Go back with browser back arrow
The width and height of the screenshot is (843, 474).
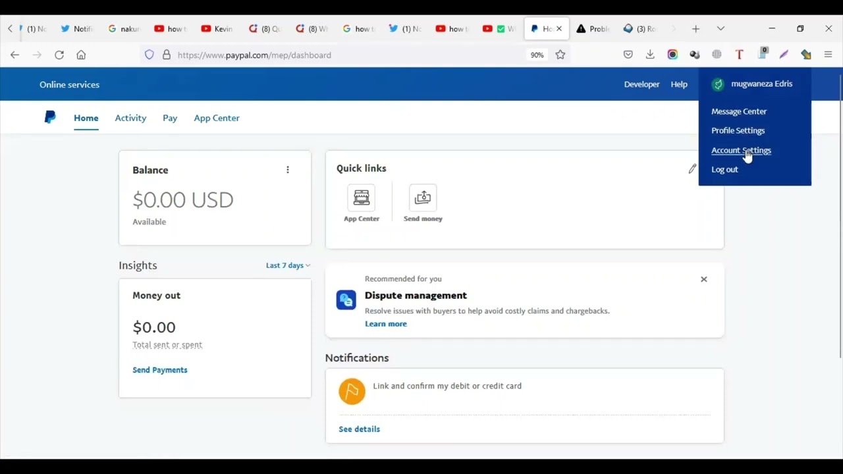14,55
